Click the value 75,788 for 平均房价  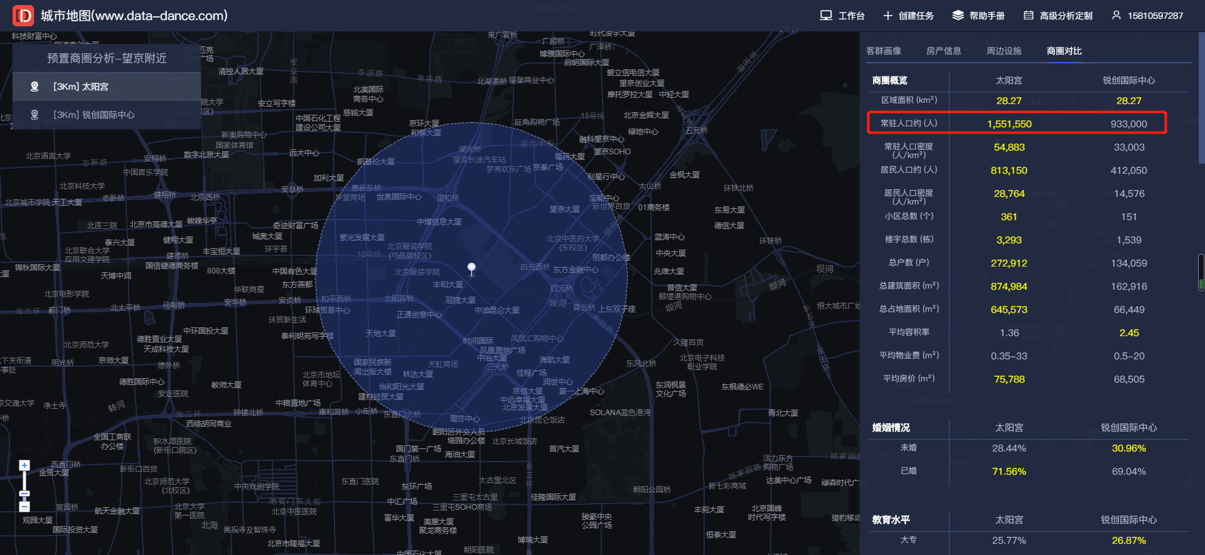pos(1009,379)
